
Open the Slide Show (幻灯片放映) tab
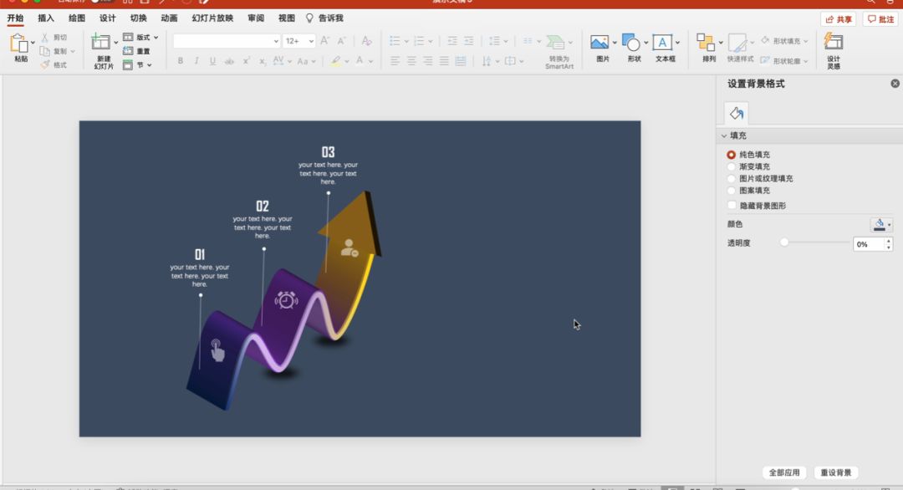point(212,18)
